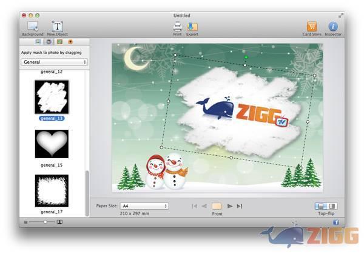Viewport: 364px width, 254px height.
Task: Click the fullscreen arrows in title bar
Action: click(340, 15)
